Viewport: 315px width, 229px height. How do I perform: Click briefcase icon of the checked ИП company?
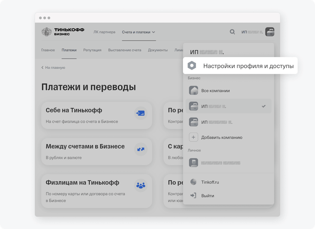coord(193,106)
